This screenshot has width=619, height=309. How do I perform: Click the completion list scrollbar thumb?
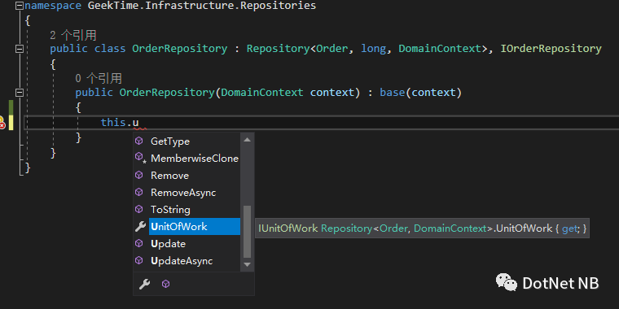pos(247,232)
